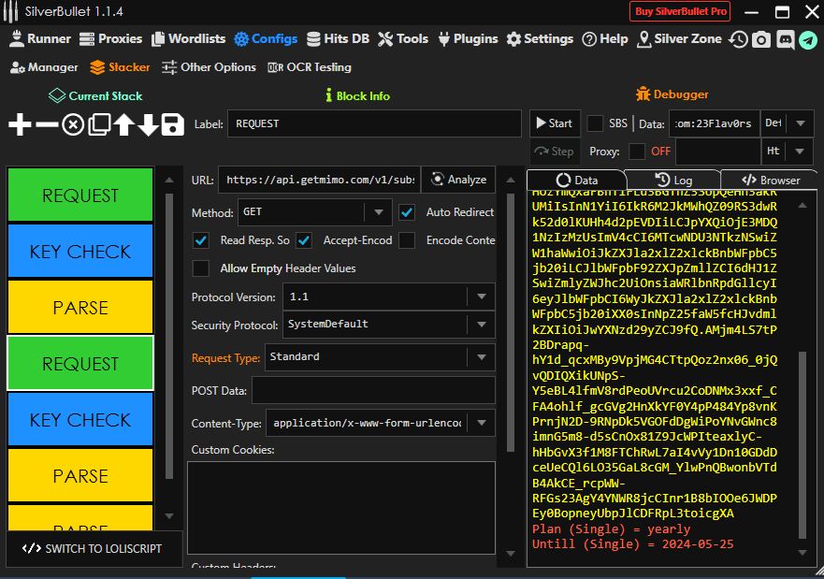824x579 pixels.
Task: Click the duplicate block icon
Action: point(98,125)
